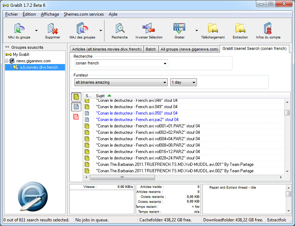Click the file icon for French.avi.050 row
The image size is (295, 226).
pos(87,113)
